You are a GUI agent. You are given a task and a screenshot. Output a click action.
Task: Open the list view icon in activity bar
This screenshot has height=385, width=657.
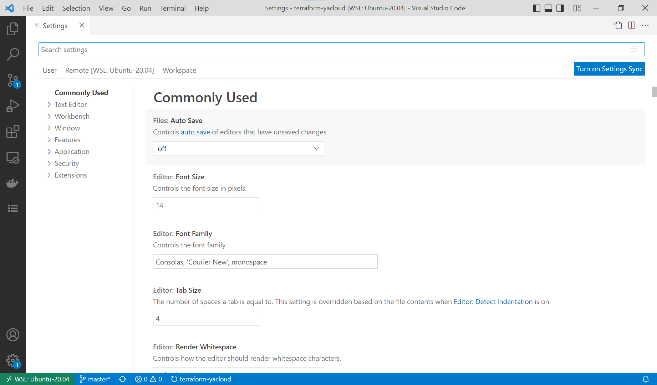tap(13, 208)
